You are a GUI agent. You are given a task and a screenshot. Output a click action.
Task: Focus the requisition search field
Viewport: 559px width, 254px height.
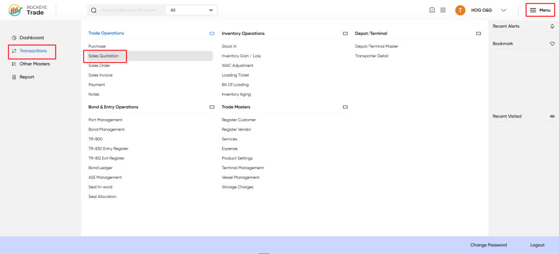129,10
